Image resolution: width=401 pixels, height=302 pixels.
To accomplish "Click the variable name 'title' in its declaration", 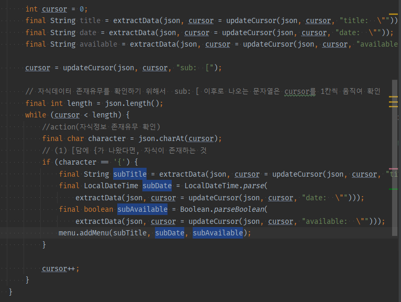I will [90, 20].
